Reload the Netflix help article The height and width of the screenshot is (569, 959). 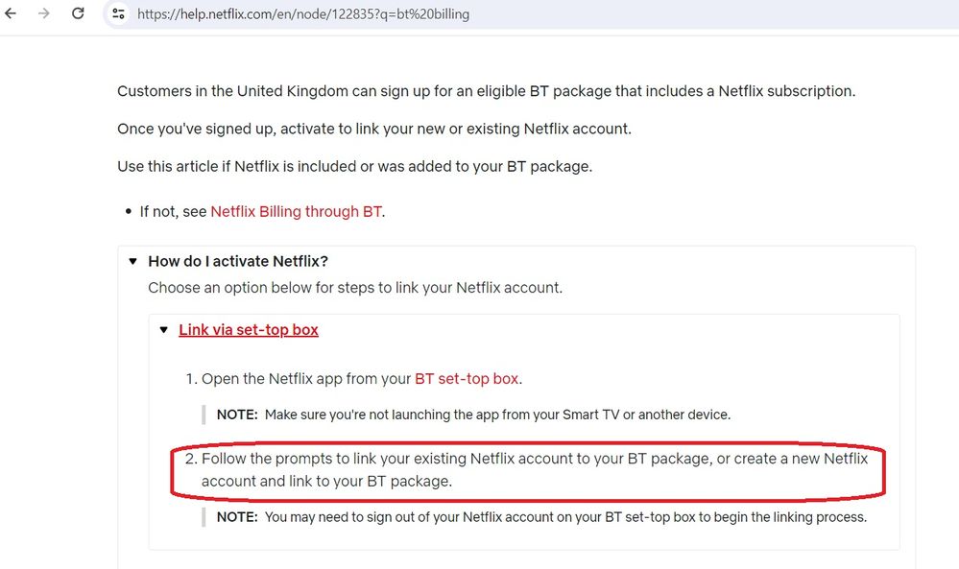point(77,13)
